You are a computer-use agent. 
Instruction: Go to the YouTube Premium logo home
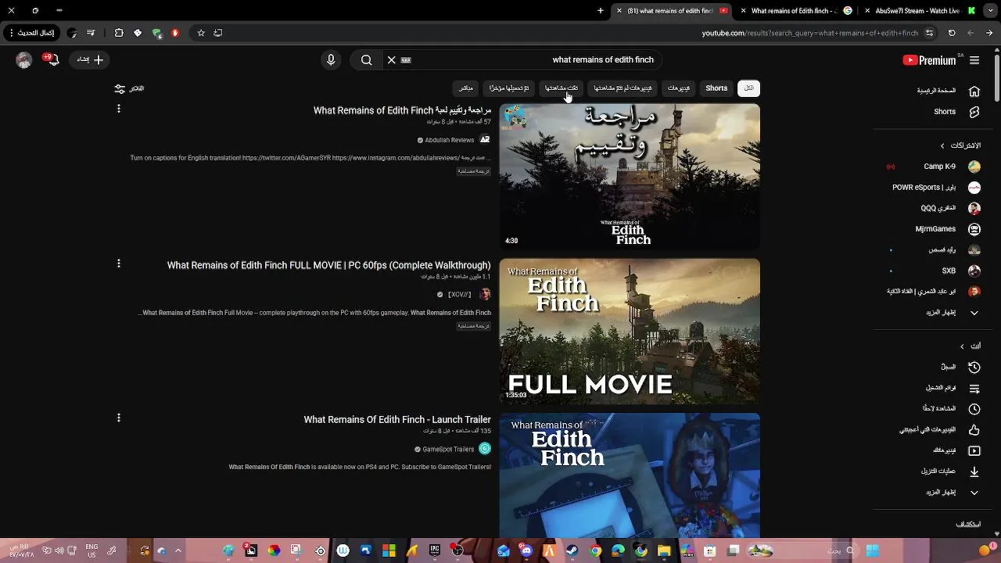929,60
